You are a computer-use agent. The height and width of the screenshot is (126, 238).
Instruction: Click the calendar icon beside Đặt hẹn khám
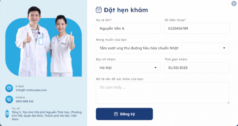(99, 10)
